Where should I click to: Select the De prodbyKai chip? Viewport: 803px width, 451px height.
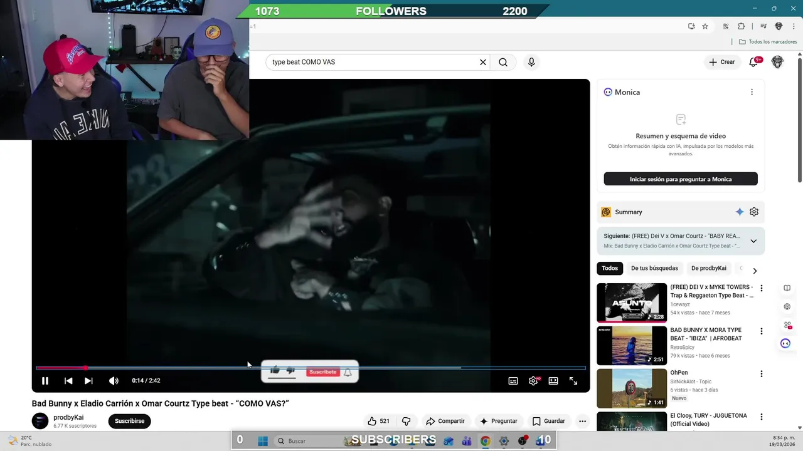pos(709,268)
